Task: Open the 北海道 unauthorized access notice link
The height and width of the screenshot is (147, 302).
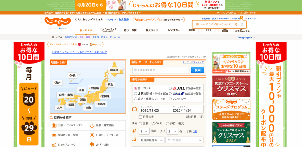Action: tap(79, 52)
